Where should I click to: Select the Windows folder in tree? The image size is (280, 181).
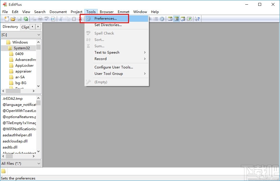pos(20,42)
